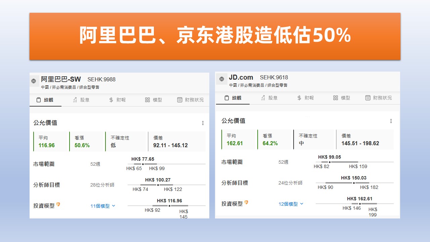Switch to Alibaba 股息 tab
Screen dimensions: 430x242
point(81,100)
